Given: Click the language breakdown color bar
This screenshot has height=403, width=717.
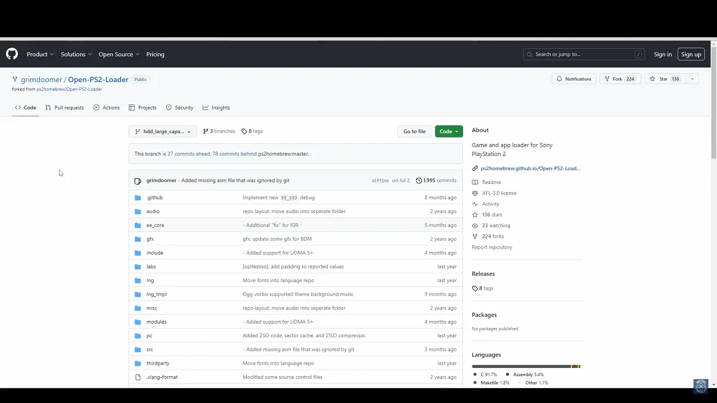Looking at the screenshot, I should click(x=525, y=366).
